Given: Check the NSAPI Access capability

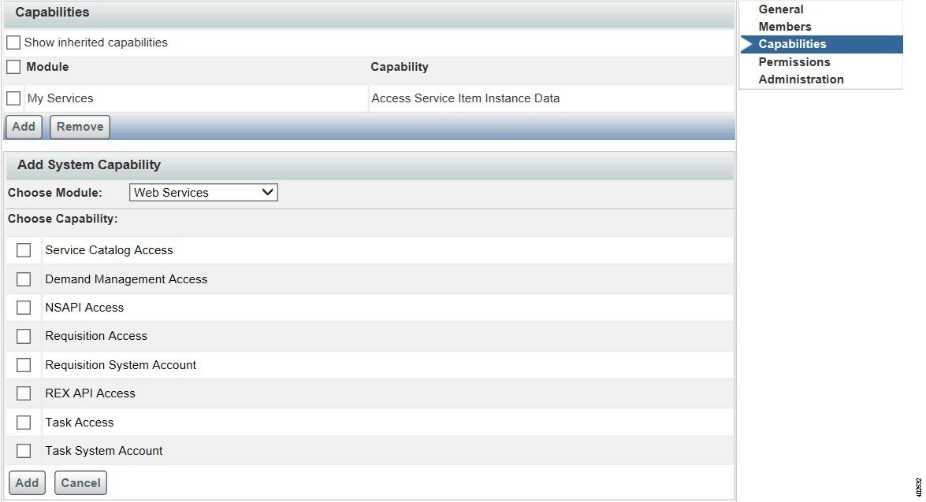Looking at the screenshot, I should coord(23,307).
